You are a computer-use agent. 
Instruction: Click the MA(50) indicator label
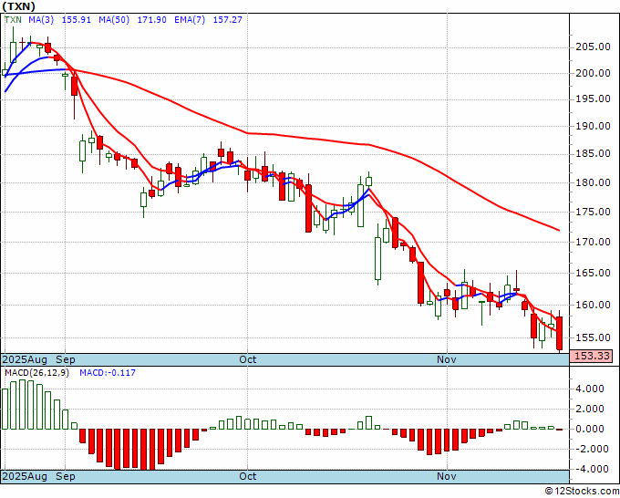114,20
